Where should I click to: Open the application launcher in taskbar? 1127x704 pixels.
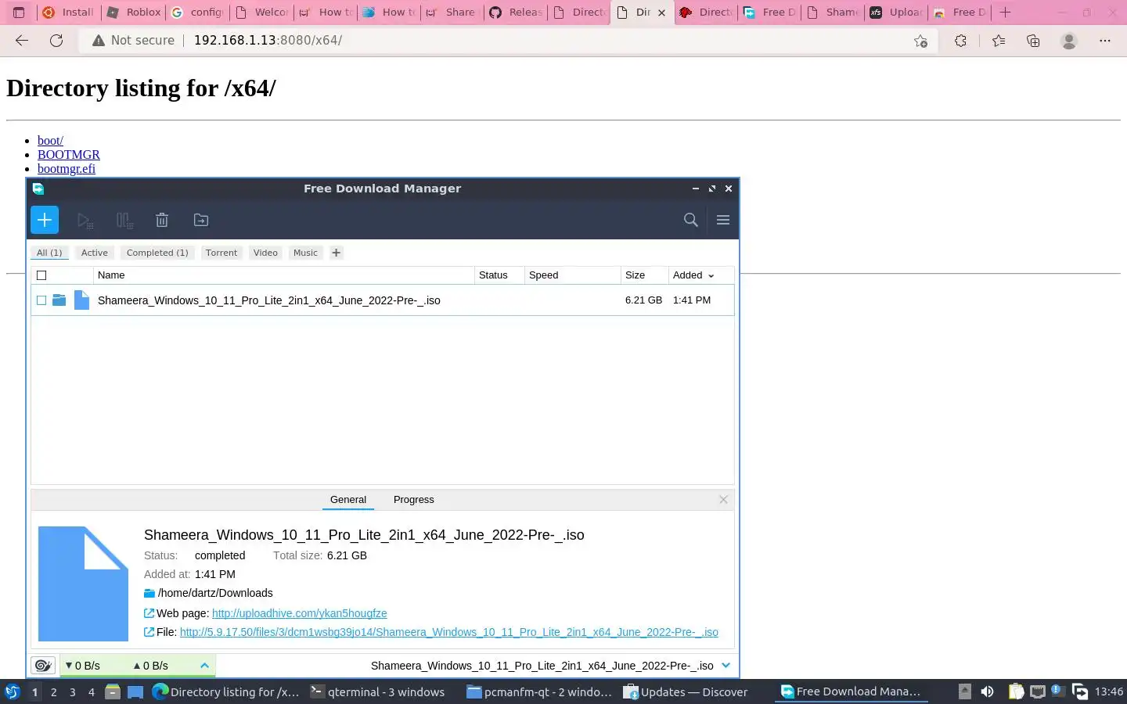pos(13,691)
